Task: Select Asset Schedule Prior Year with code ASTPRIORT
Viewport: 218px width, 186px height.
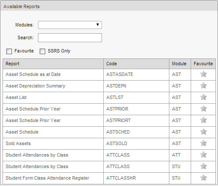Action: (33, 120)
